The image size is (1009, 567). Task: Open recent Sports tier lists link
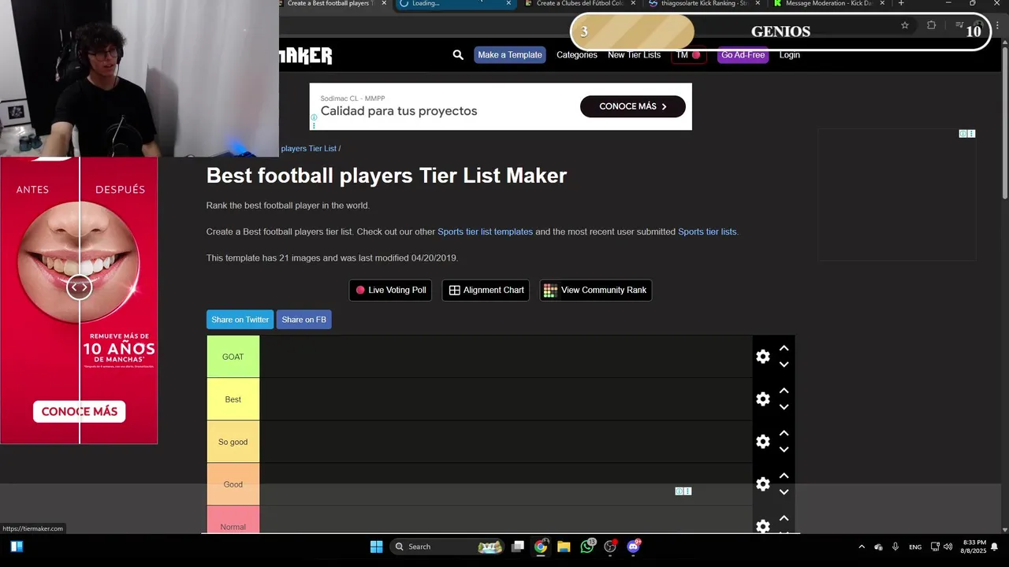(707, 232)
